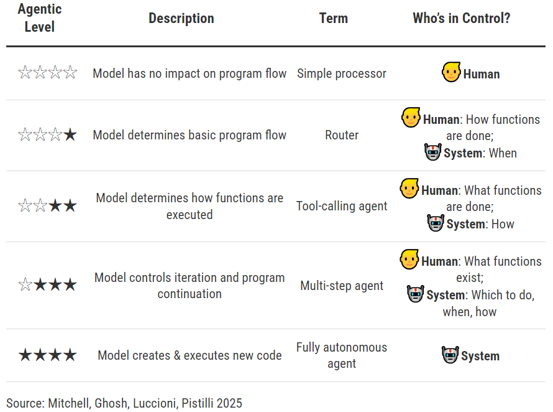This screenshot has width=553, height=412.
Task: Click the human icon beside "What functions are done"
Action: (x=409, y=188)
